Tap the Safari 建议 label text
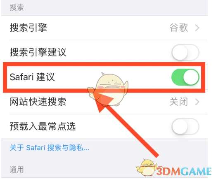The width and height of the screenshot is (216, 179). 32,77
